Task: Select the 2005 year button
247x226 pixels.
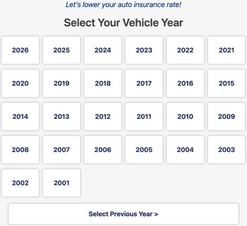Action: point(144,150)
